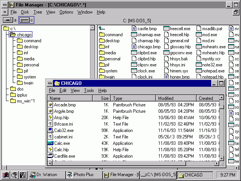Open View menu in CHICAGO window
241x181 pixels.
coord(75,90)
